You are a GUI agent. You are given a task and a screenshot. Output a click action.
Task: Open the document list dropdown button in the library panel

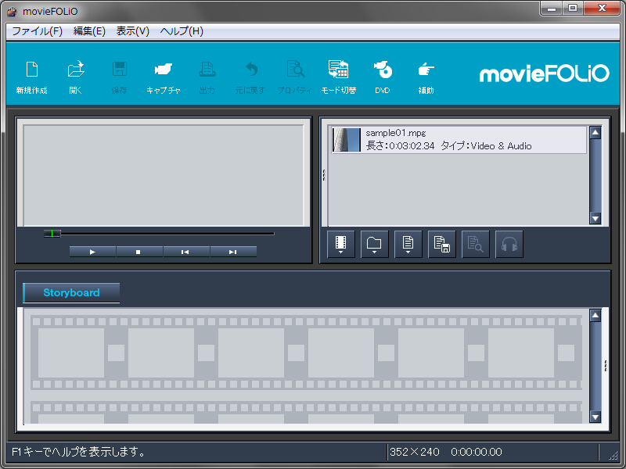[408, 244]
